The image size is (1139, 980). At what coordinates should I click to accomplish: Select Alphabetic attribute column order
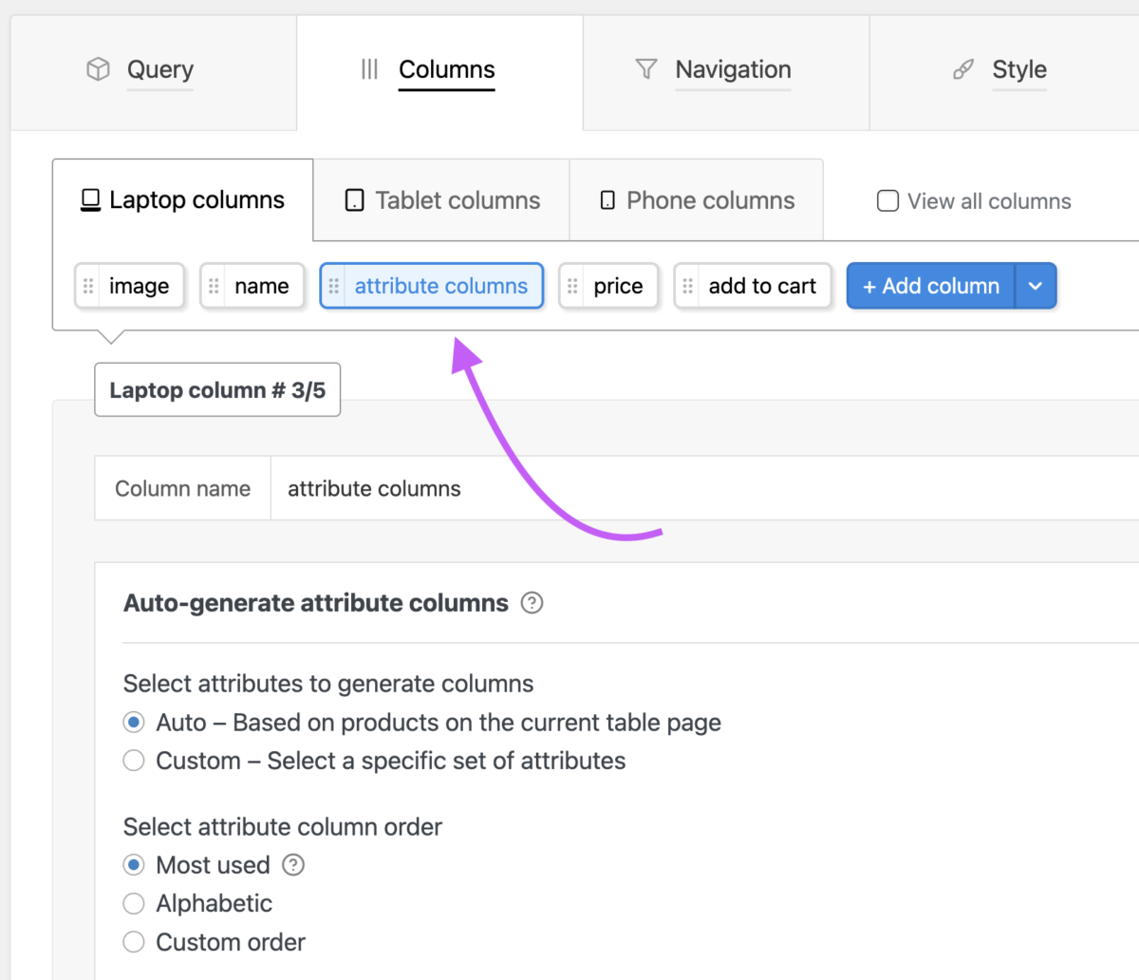tap(134, 903)
